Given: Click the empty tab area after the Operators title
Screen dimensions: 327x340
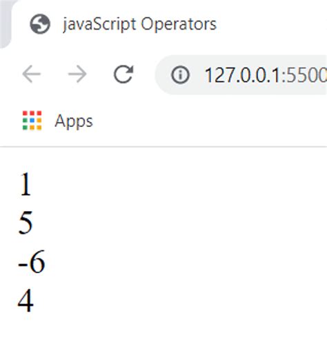Looking at the screenshot, I should (x=271, y=24).
